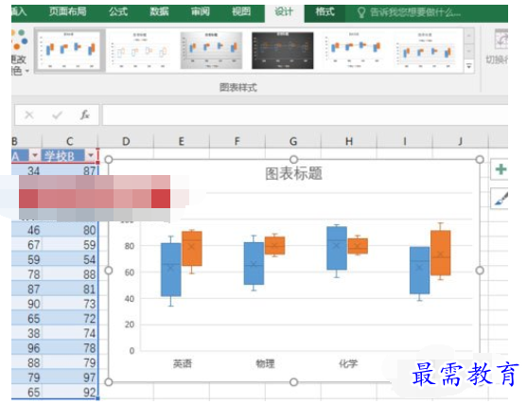Click the blue box for 英语
The image size is (527, 404).
[171, 270]
